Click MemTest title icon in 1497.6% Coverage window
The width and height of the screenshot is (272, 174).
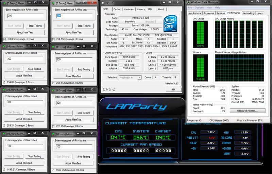coord(4,134)
